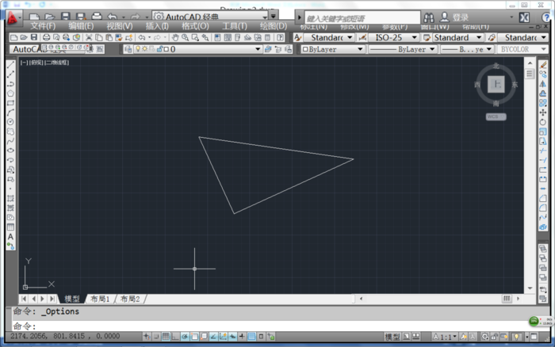Viewport: 555px width, 347px height.
Task: Toggle the layer light bulb on/off icon
Action: [136, 49]
